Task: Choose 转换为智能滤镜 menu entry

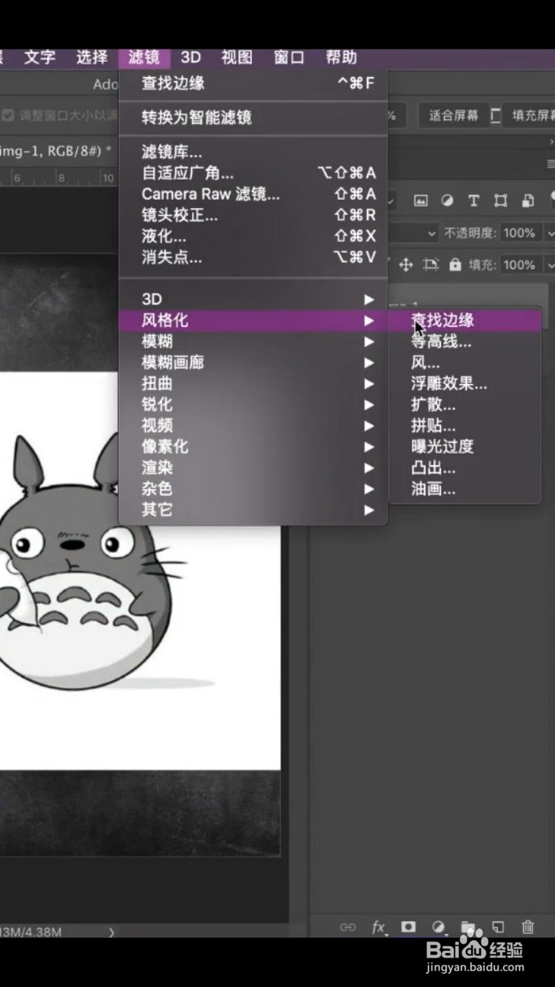Action: coord(253,118)
